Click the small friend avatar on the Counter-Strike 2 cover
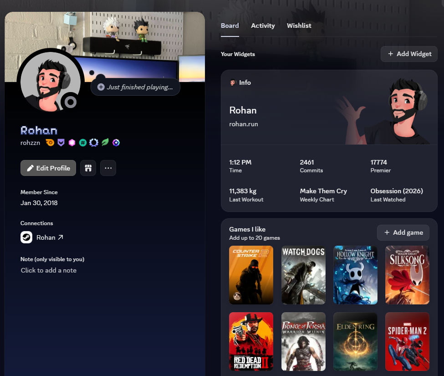The width and height of the screenshot is (444, 376). [x=237, y=296]
